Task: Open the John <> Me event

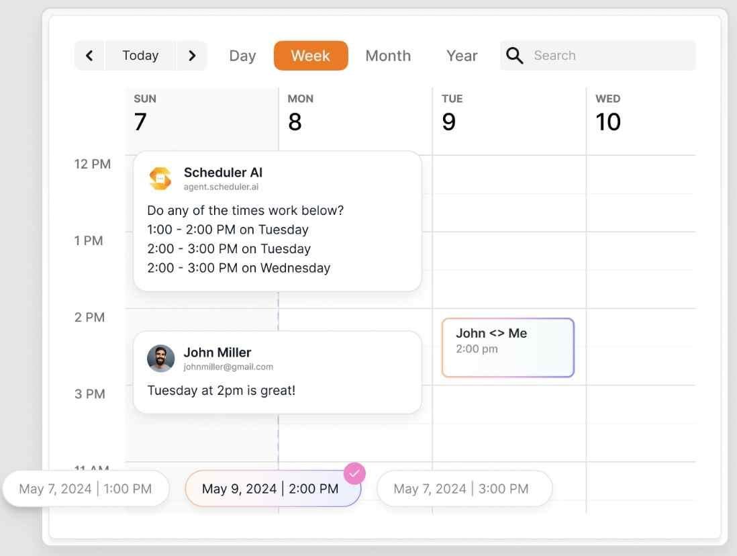Action: (x=508, y=347)
